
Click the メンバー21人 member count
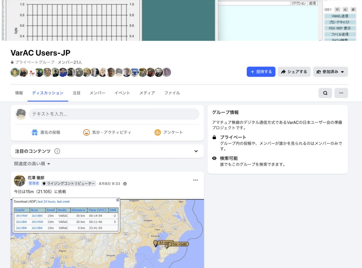tap(70, 62)
